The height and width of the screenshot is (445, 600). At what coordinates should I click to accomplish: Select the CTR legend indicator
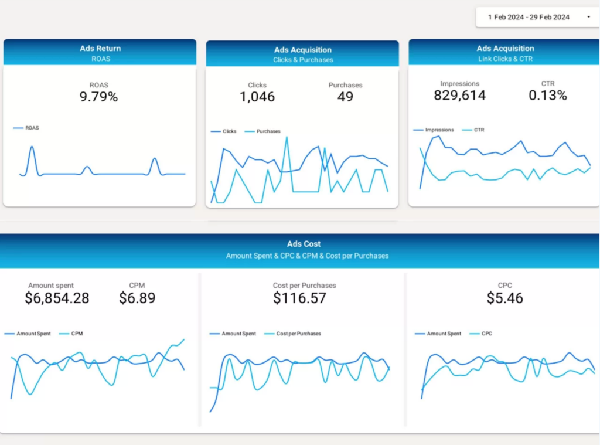[467, 130]
